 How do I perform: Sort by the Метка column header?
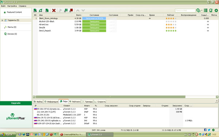click(214, 15)
